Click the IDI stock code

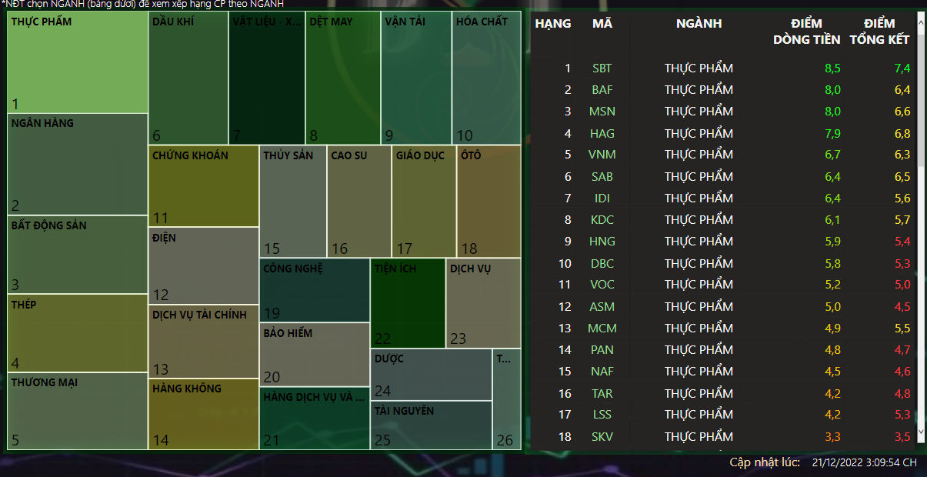[x=602, y=198]
